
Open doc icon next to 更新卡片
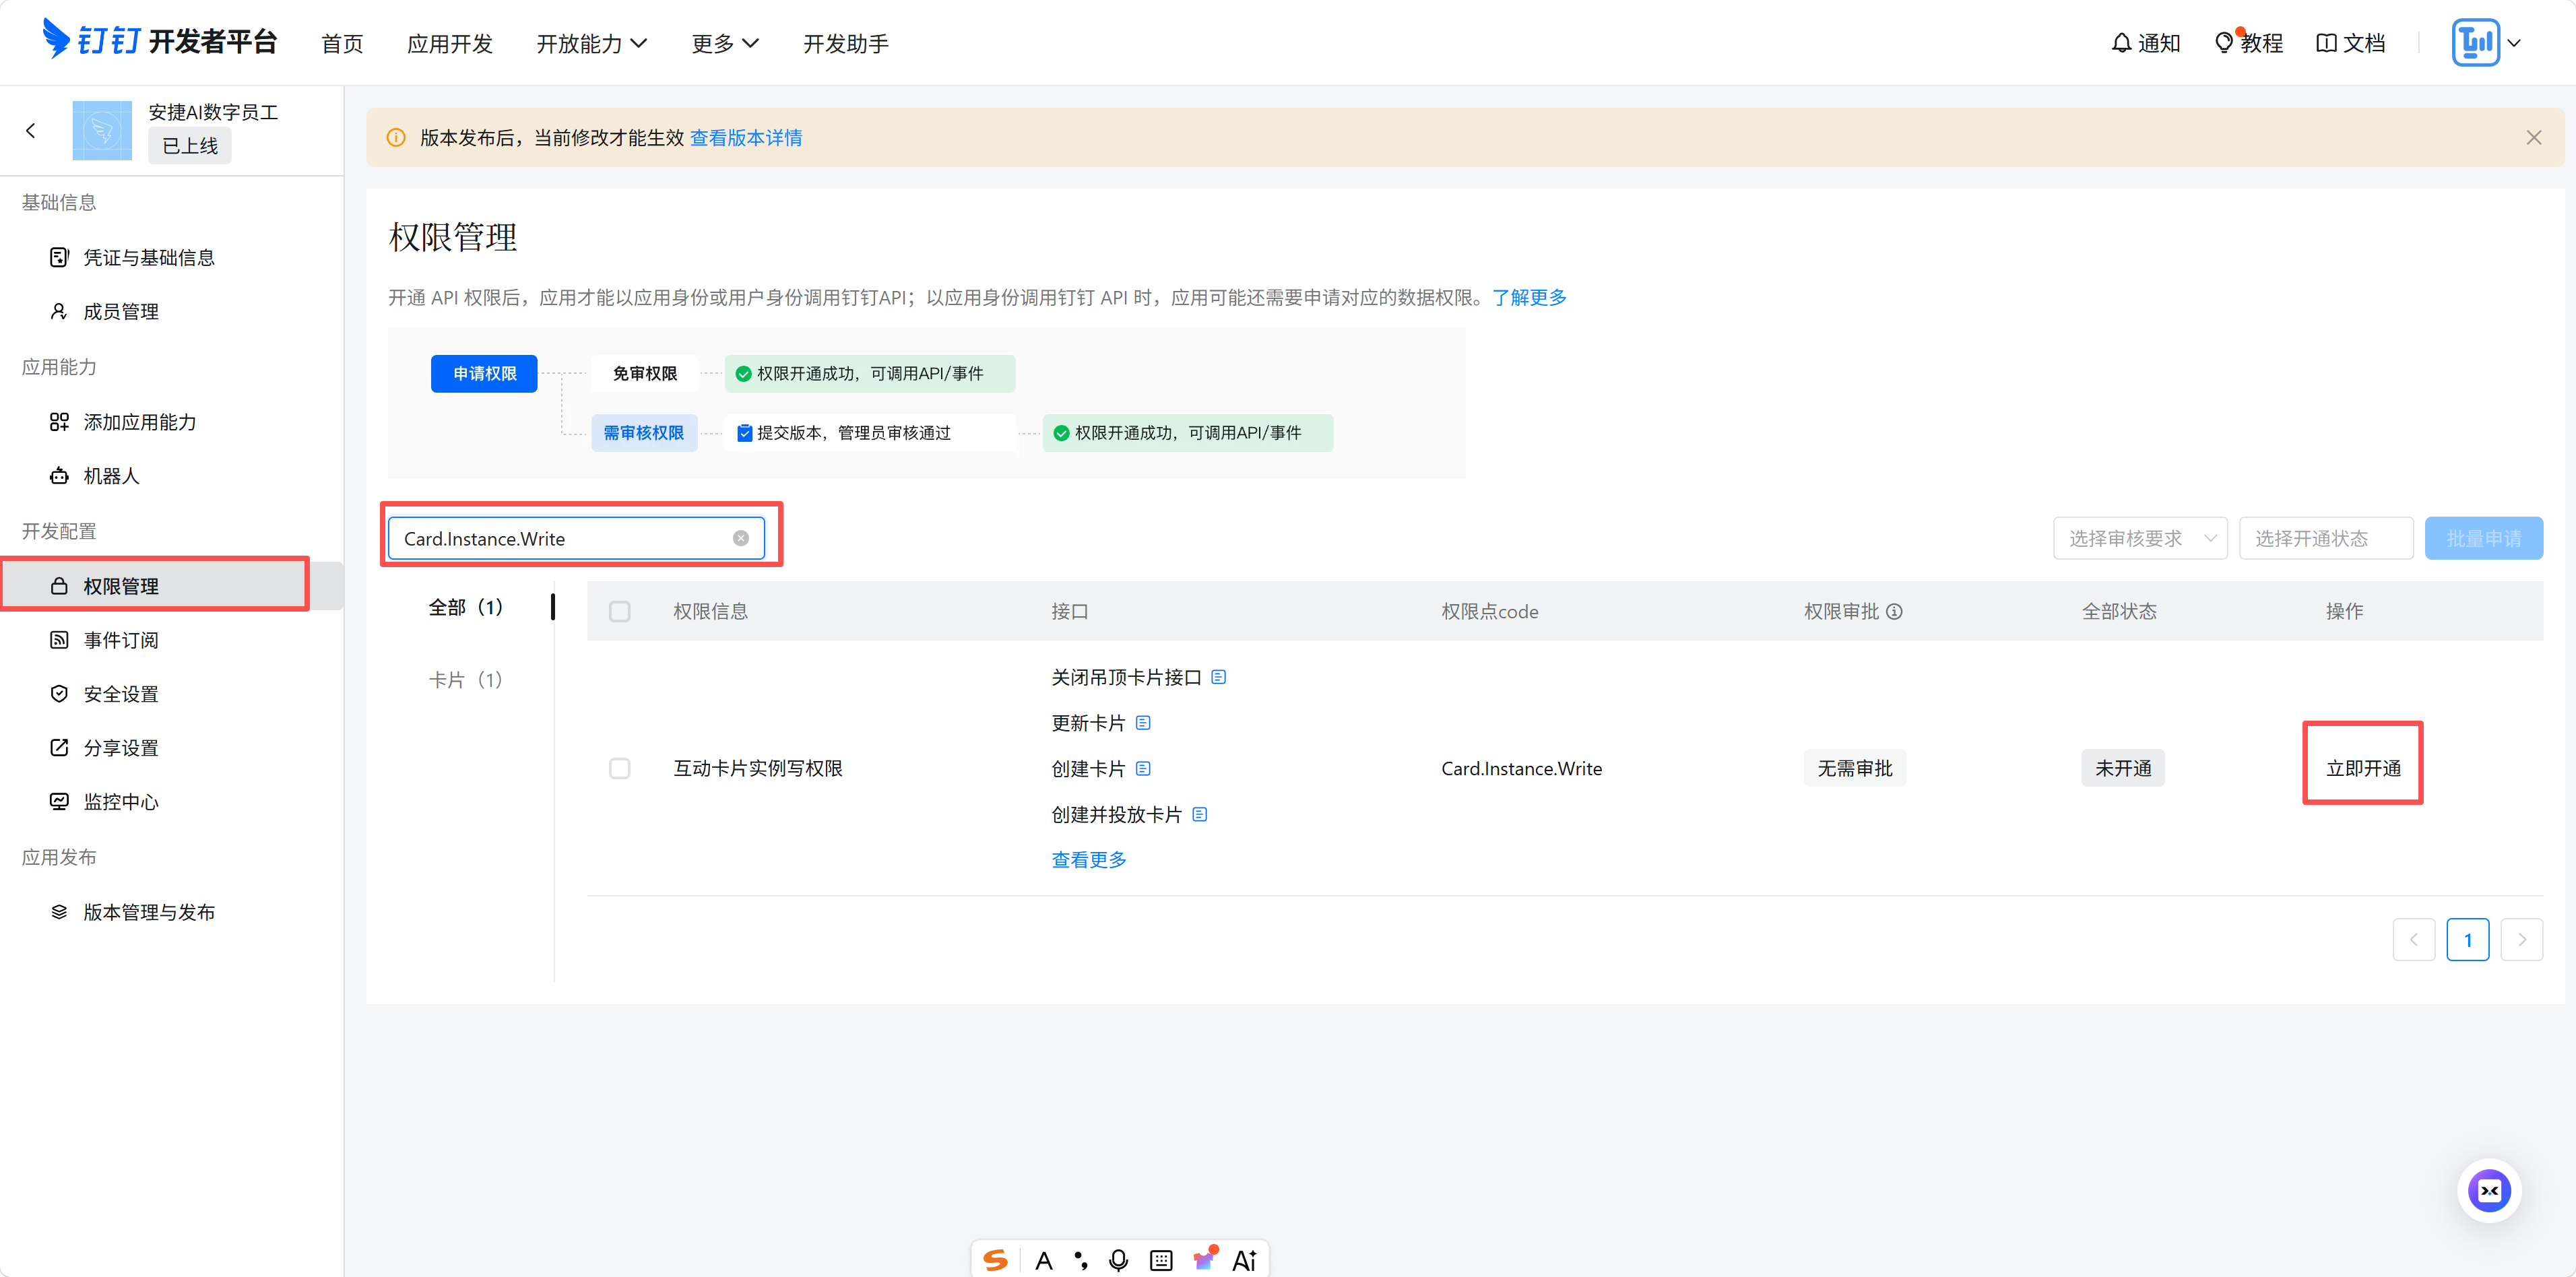(1143, 722)
